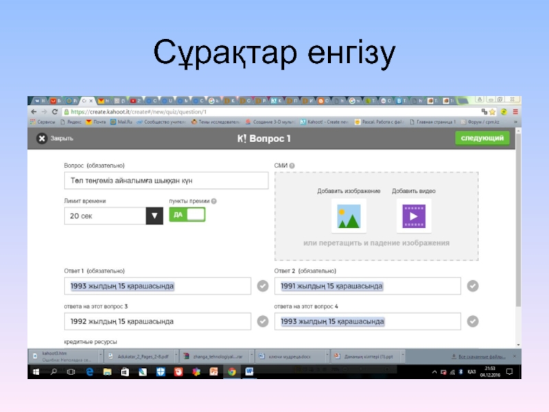Open Kahoot! - Create new bookmark
The image size is (549, 412).
[x=324, y=122]
